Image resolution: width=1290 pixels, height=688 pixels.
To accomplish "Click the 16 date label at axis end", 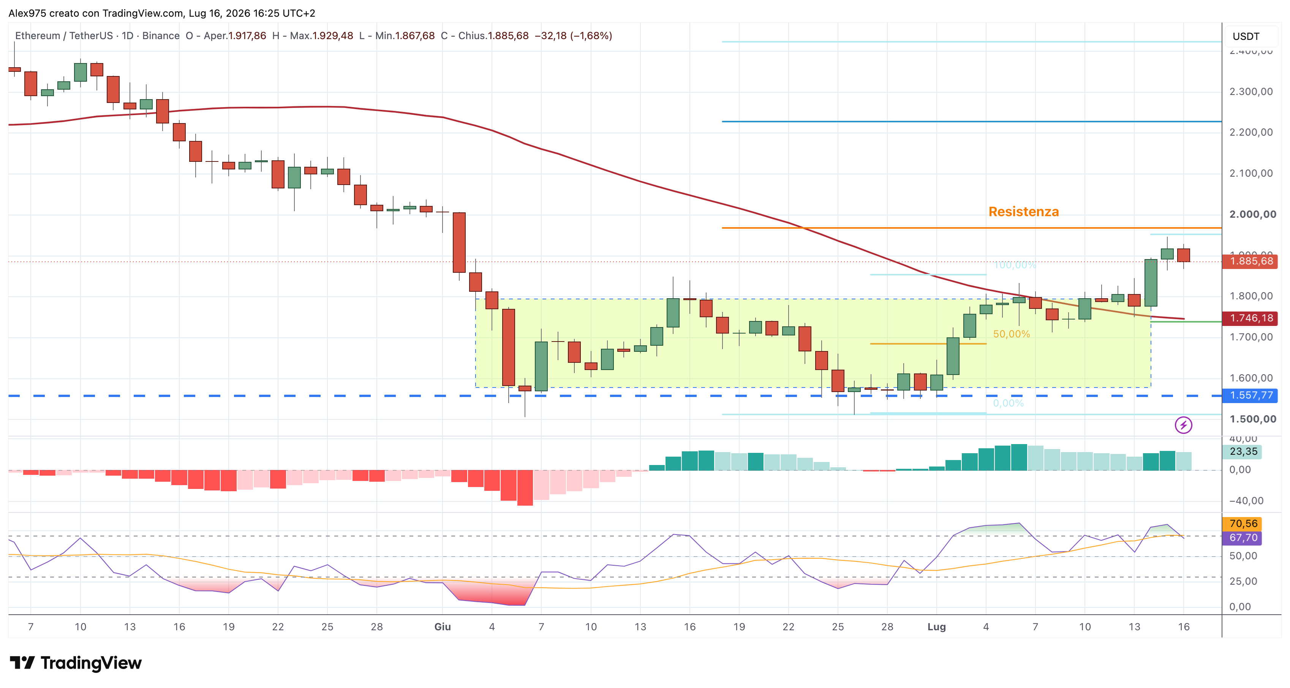I will point(1183,626).
